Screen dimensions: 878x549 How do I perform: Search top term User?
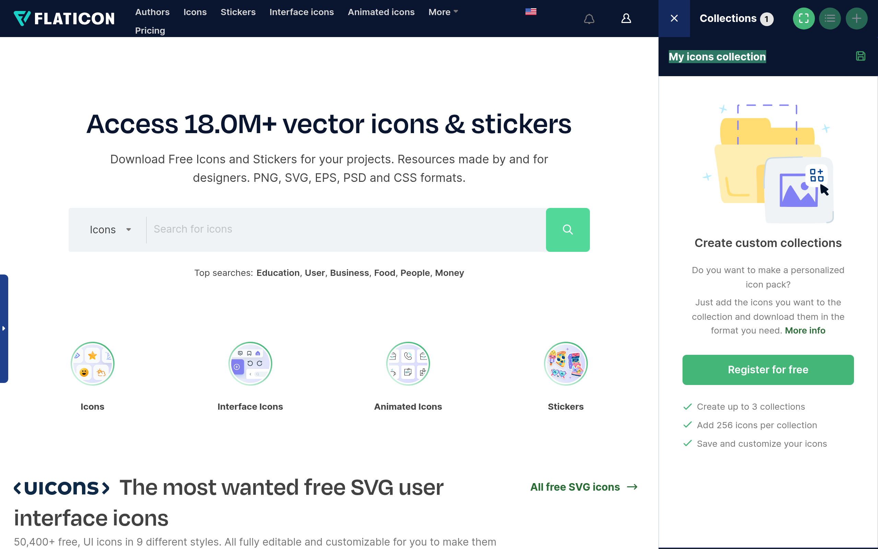point(315,273)
